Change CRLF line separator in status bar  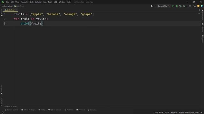[161, 113]
